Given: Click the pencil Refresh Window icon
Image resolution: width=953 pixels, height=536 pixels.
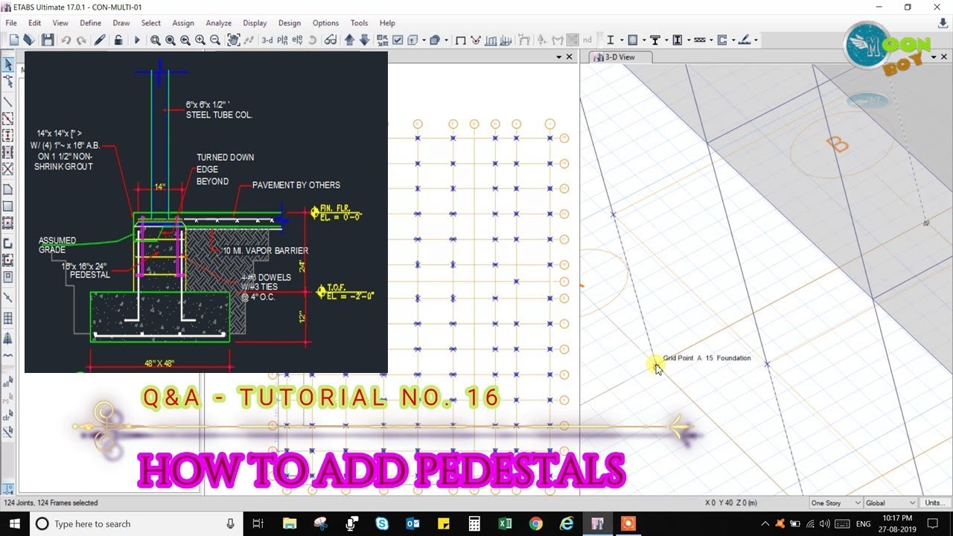Looking at the screenshot, I should [100, 40].
